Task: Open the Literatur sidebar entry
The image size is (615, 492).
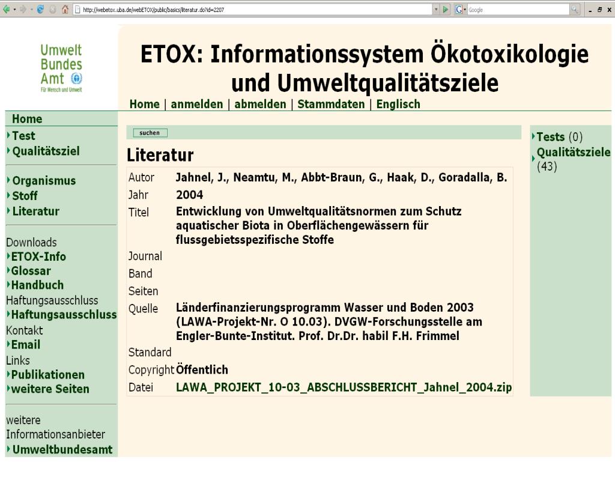Action: (x=35, y=211)
